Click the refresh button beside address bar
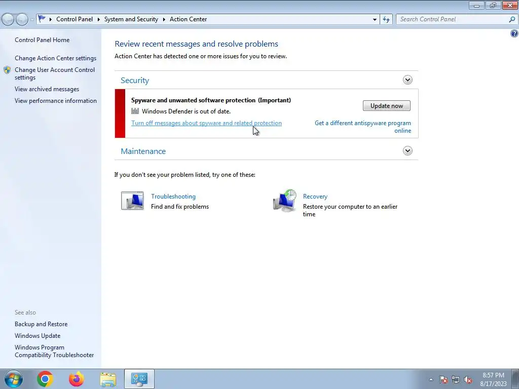 pyautogui.click(x=386, y=19)
